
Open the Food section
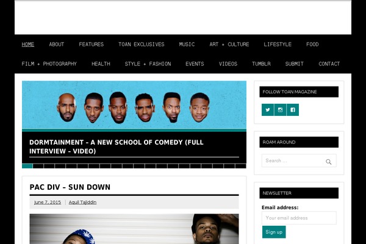(x=312, y=45)
